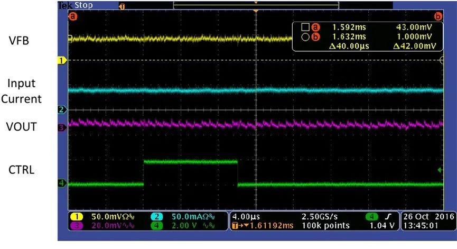Click the record view bracket bar at top

pyautogui.click(x=256, y=5)
